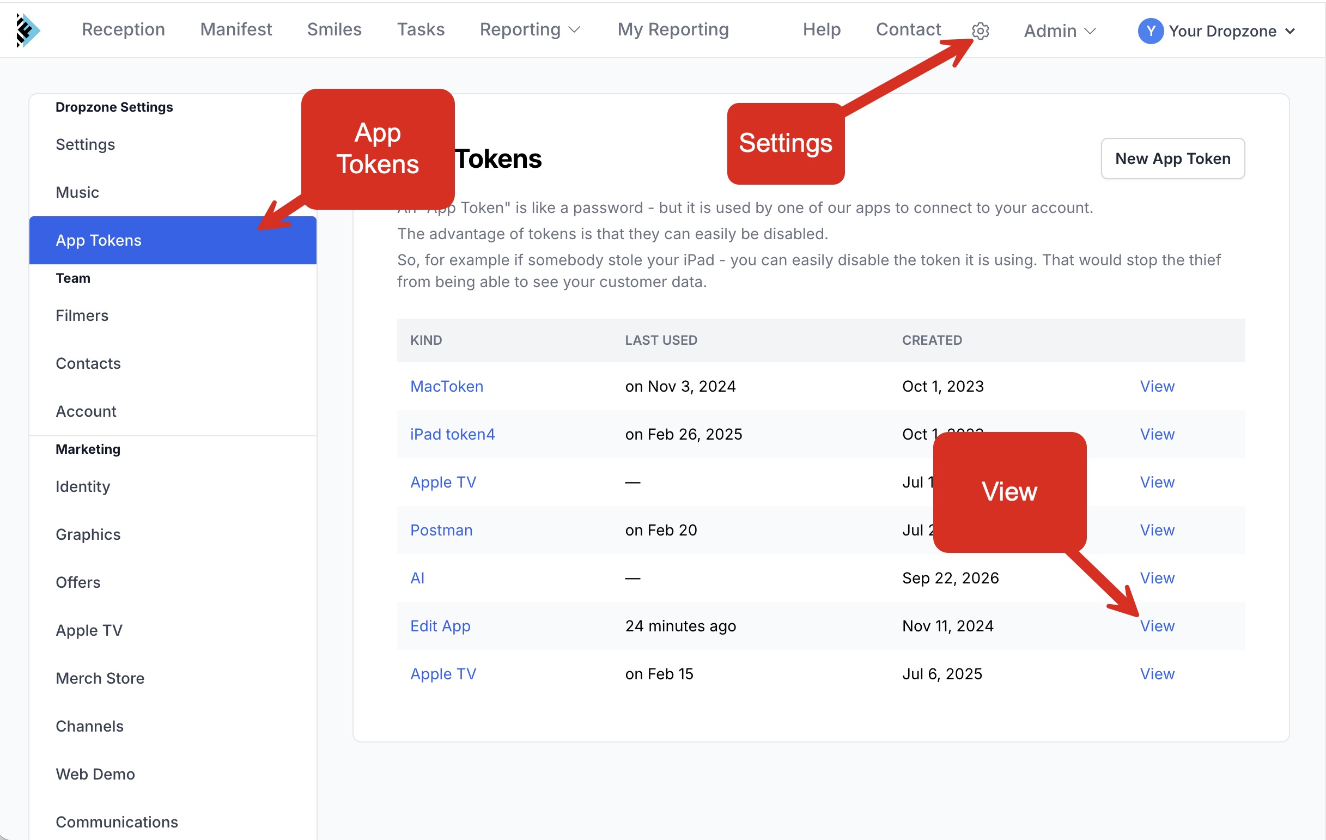This screenshot has height=840, width=1326.
Task: Open Smiles in the navigation bar
Action: point(334,30)
